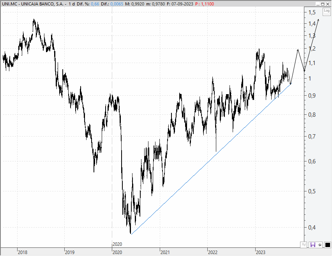Close the UNI.MC chart window
The width and height of the screenshot is (332, 256).
(328, 4)
